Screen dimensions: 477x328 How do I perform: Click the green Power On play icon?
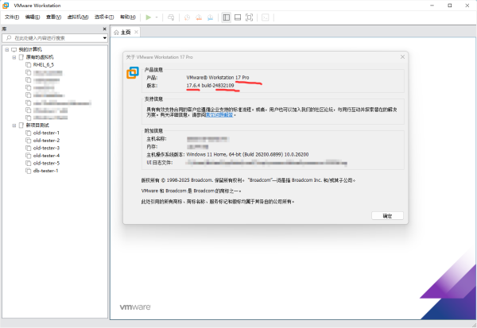[148, 17]
